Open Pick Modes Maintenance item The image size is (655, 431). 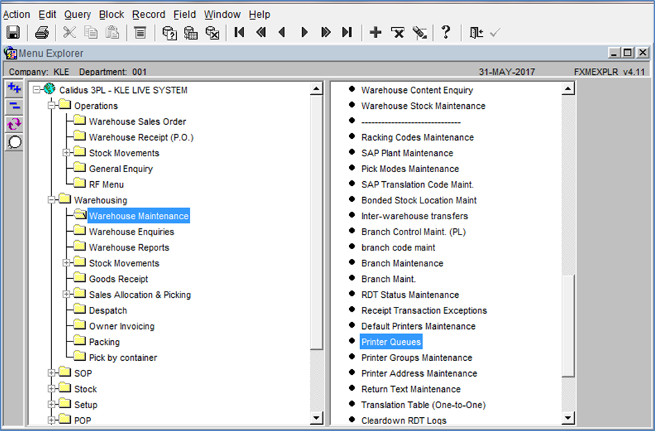(410, 169)
